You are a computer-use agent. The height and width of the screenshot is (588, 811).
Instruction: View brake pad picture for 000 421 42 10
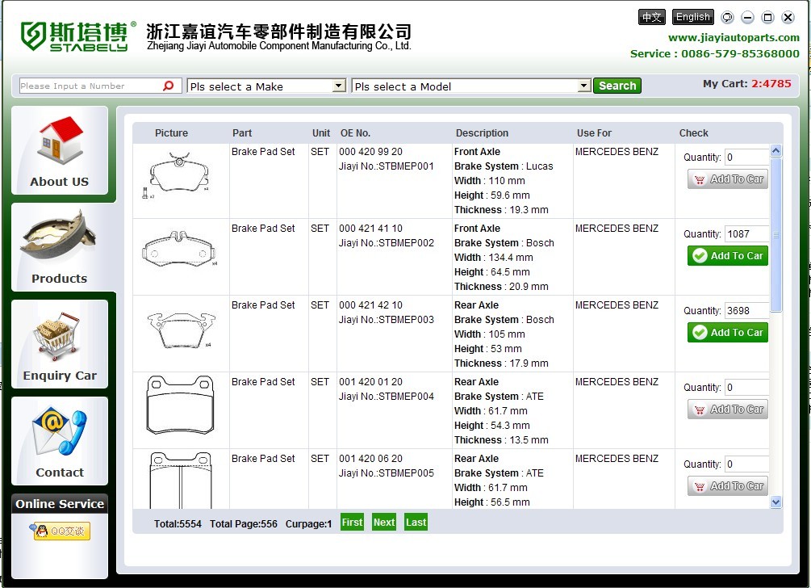(x=181, y=330)
